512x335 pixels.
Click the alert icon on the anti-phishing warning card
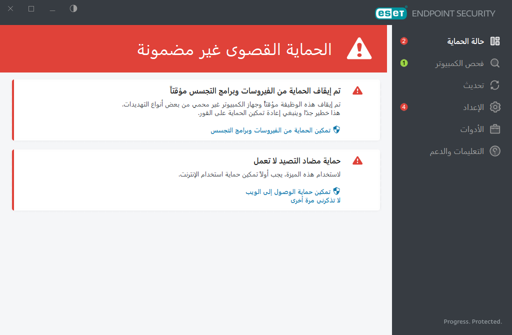coord(358,160)
